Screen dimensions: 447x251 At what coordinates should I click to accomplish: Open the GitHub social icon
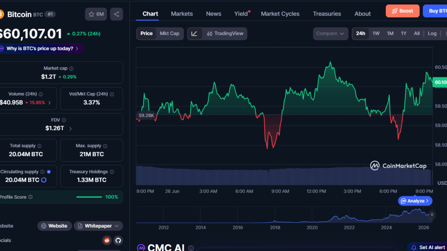point(118,240)
